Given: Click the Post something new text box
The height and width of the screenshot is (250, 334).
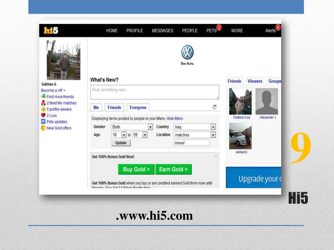Looking at the screenshot, I should pyautogui.click(x=155, y=92).
